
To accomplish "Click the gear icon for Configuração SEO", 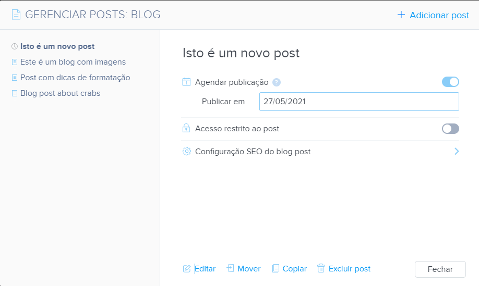I will tap(187, 151).
